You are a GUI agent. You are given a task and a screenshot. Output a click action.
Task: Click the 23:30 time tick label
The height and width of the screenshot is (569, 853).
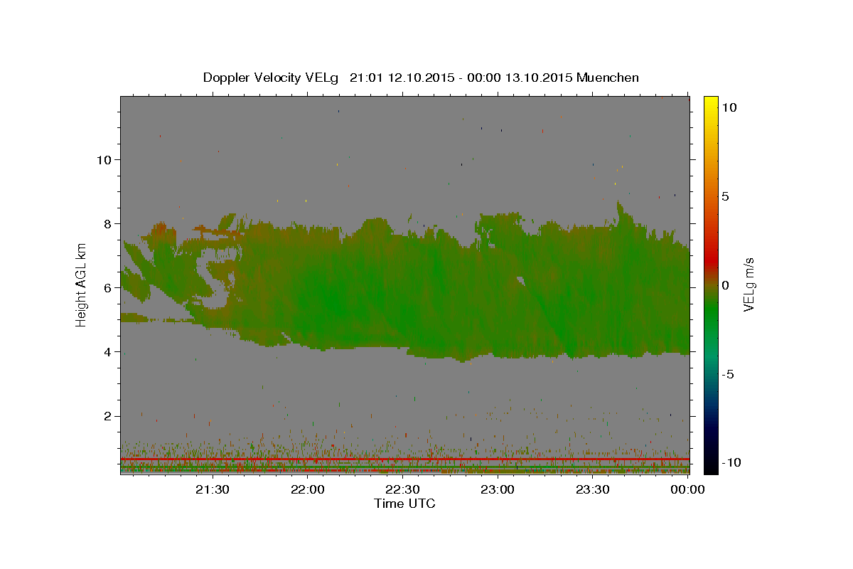(592, 489)
